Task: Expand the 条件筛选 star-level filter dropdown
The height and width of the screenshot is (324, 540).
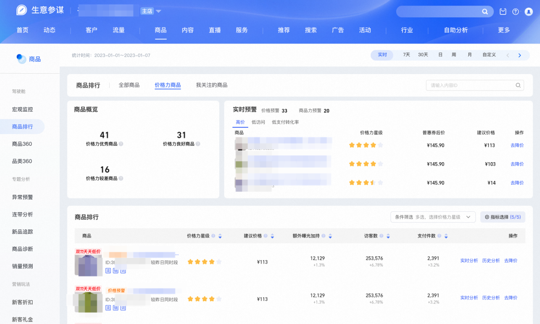Action: [433, 217]
